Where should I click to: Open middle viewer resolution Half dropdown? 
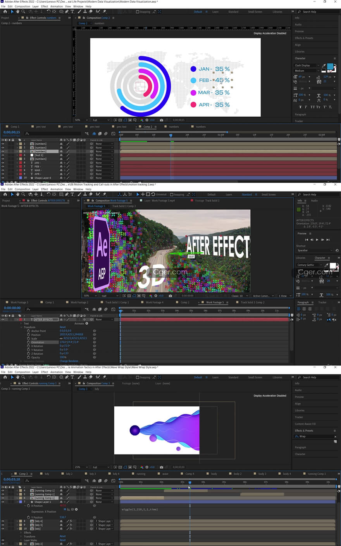coord(109,296)
